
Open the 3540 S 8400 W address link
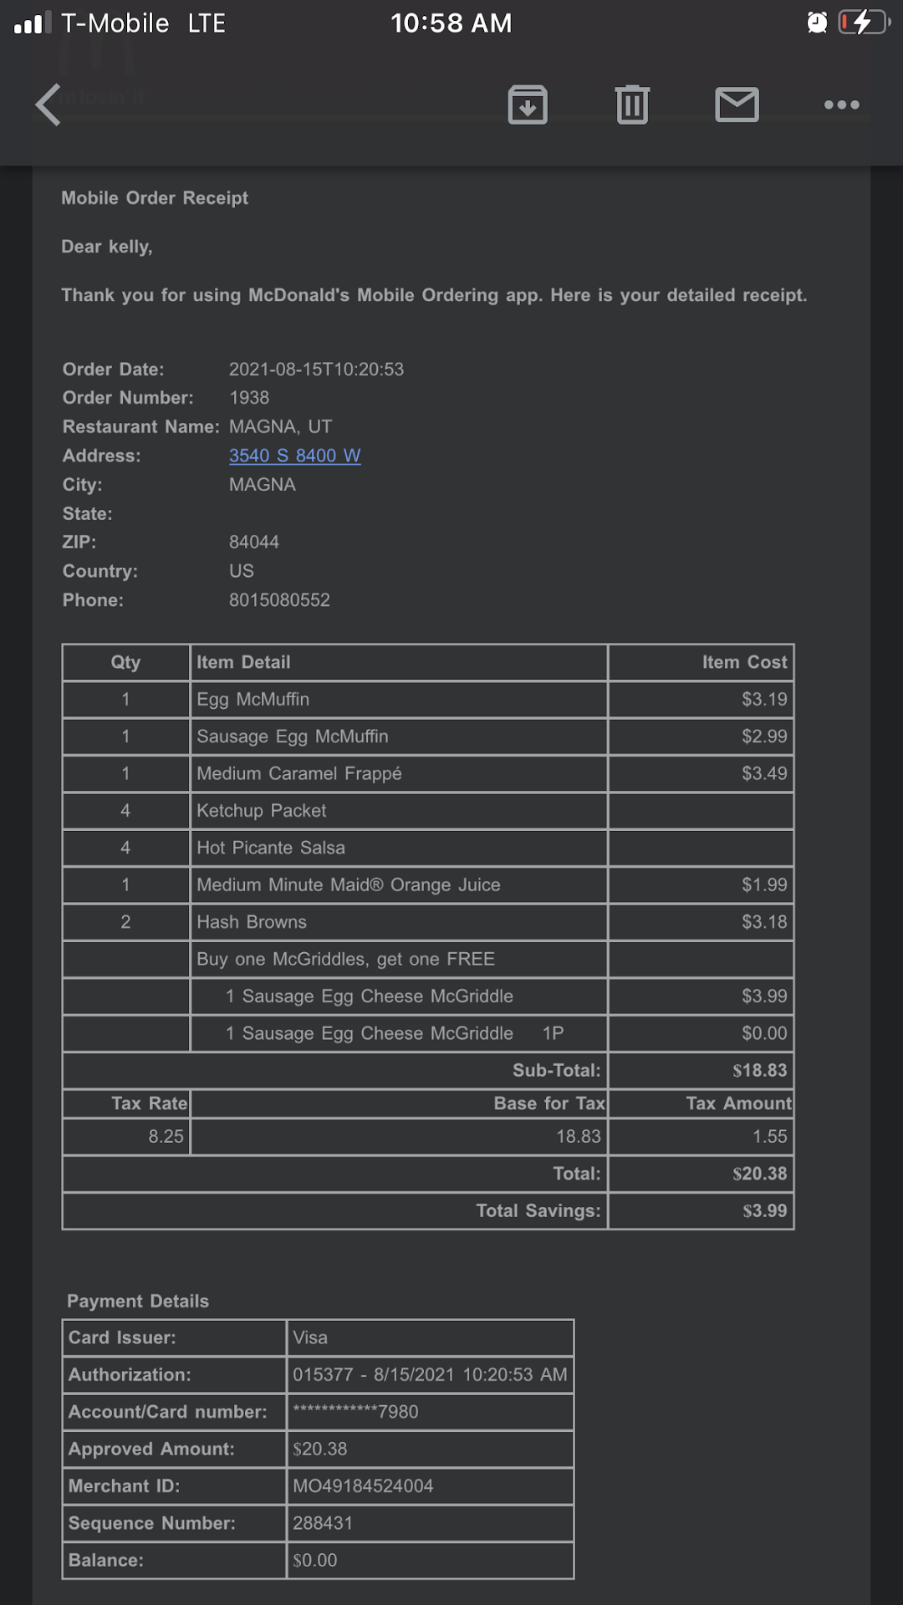click(x=294, y=456)
